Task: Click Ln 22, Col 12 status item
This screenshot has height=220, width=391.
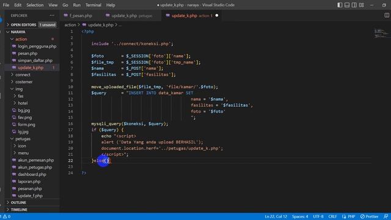Action: point(276,216)
